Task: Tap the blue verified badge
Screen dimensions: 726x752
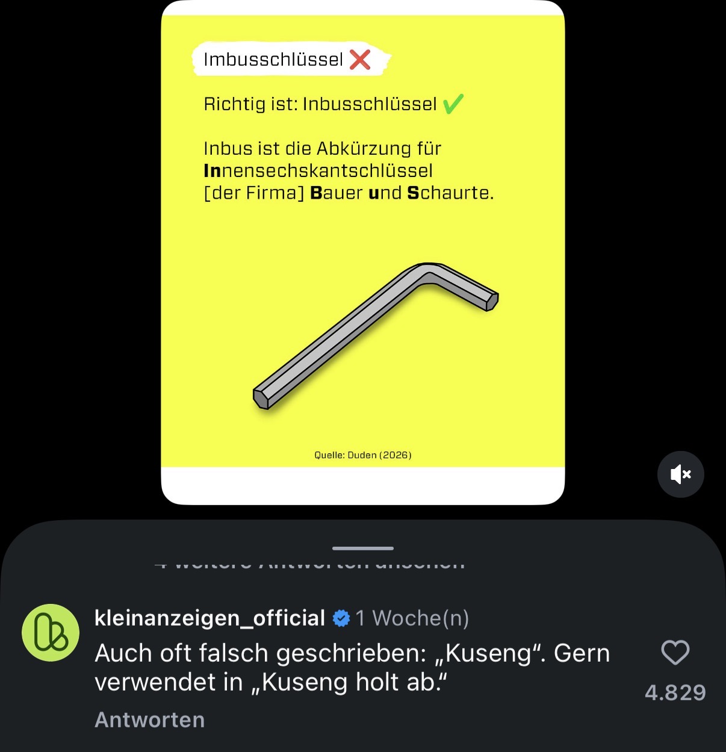Action: 341,618
